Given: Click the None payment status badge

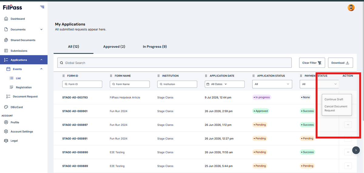Looking at the screenshot, I should (305, 97).
